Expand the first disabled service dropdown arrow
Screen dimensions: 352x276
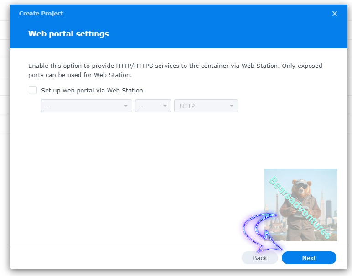[126, 106]
